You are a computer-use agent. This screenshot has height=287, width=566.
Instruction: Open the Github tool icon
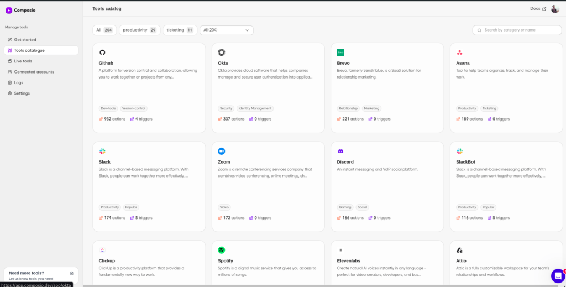102,53
